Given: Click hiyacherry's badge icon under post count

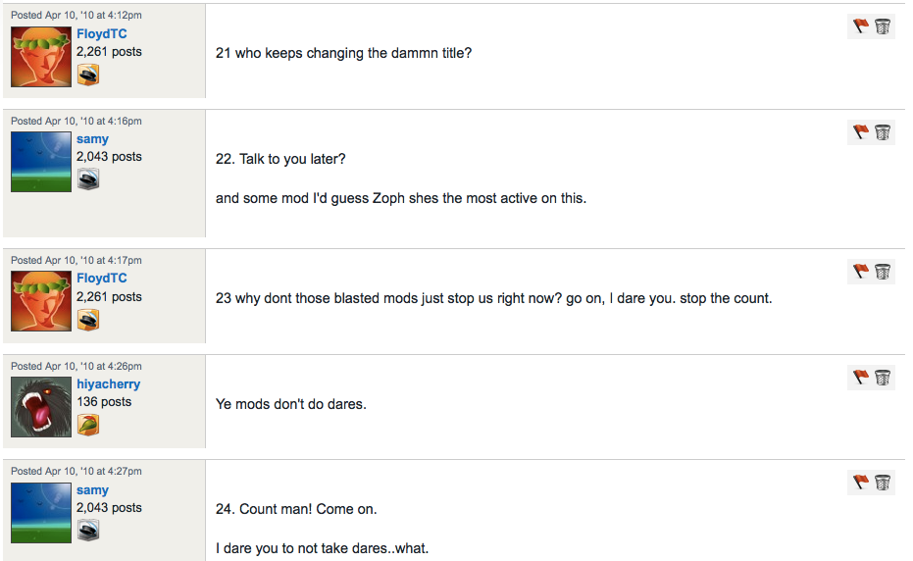Looking at the screenshot, I should click(x=88, y=426).
